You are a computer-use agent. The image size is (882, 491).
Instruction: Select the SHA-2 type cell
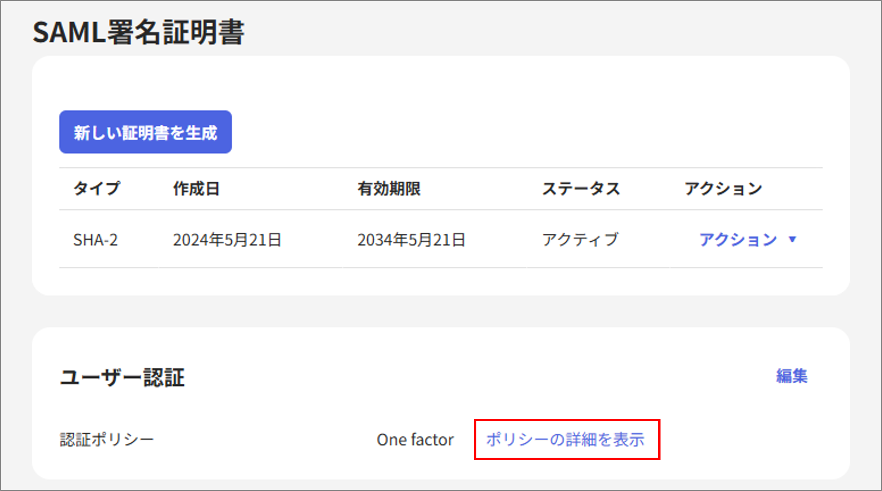(95, 240)
